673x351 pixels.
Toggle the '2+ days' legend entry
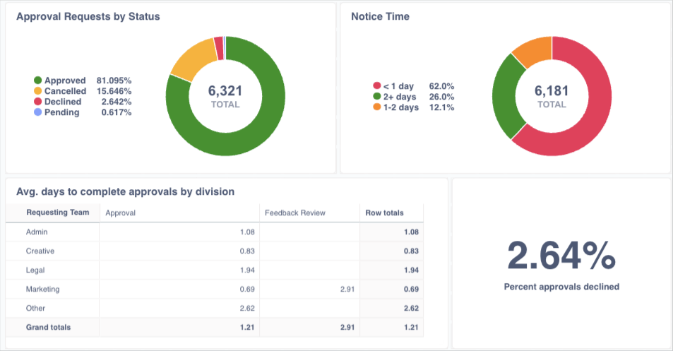(399, 97)
